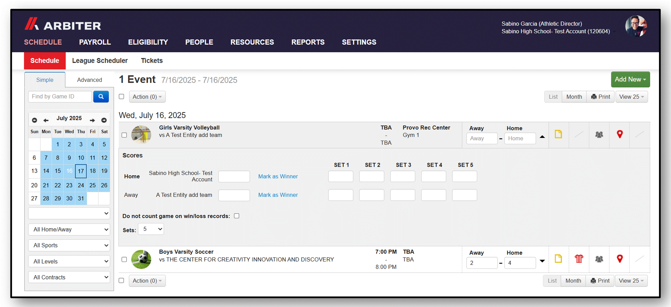Go to next month with right arrow
The width and height of the screenshot is (671, 307).
92,120
